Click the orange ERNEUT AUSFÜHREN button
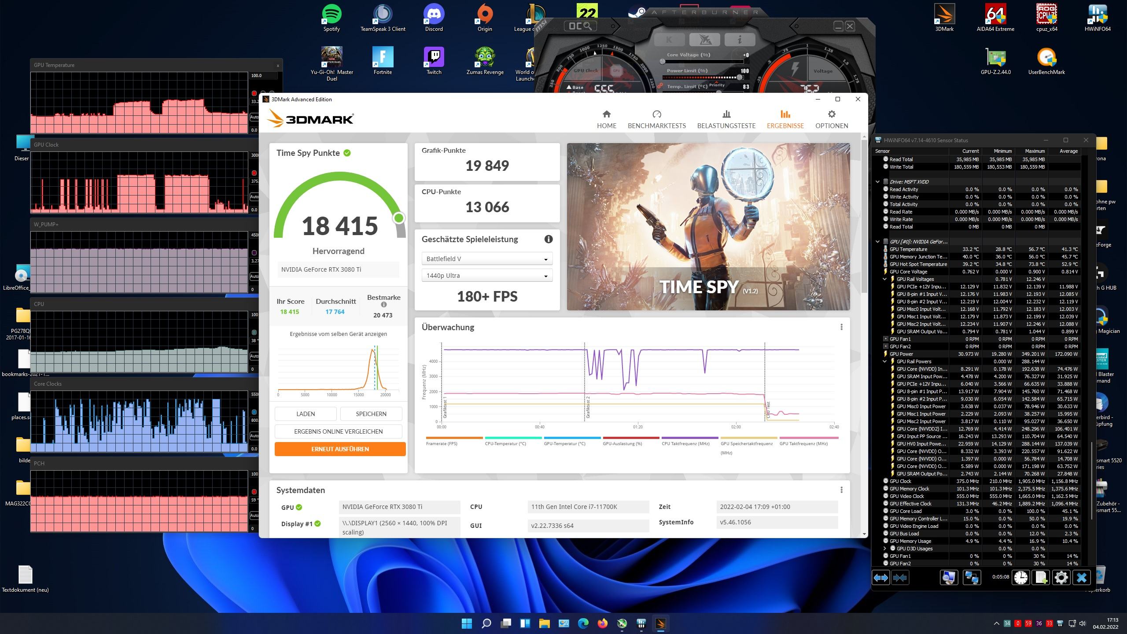 (x=340, y=449)
